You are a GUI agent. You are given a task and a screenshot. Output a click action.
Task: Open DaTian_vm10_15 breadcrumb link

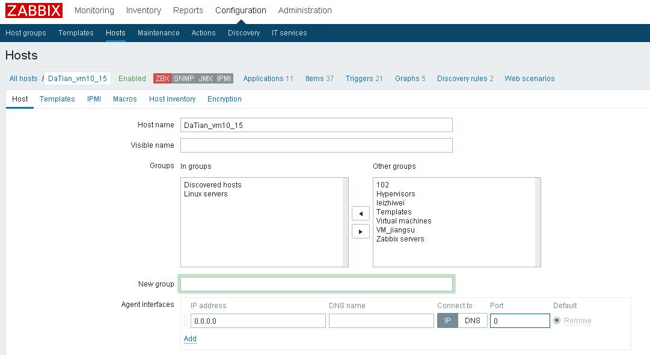(x=78, y=78)
